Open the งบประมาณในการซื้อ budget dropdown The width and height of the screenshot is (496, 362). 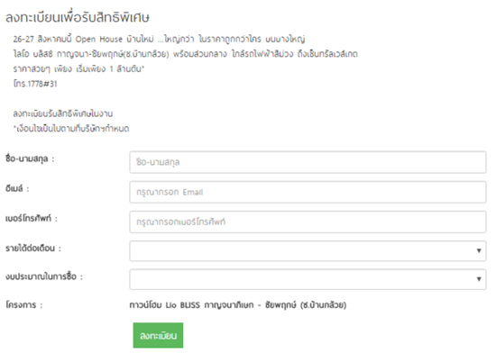click(x=308, y=279)
